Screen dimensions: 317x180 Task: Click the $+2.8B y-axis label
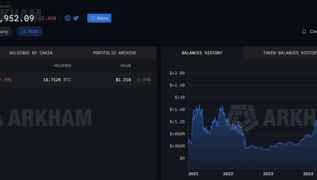point(177,73)
